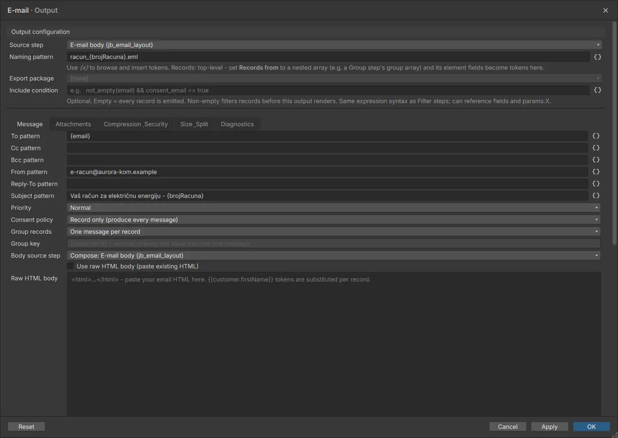Screen dimensions: 618x438
Task: Click the Reset button
Action: 26,427
